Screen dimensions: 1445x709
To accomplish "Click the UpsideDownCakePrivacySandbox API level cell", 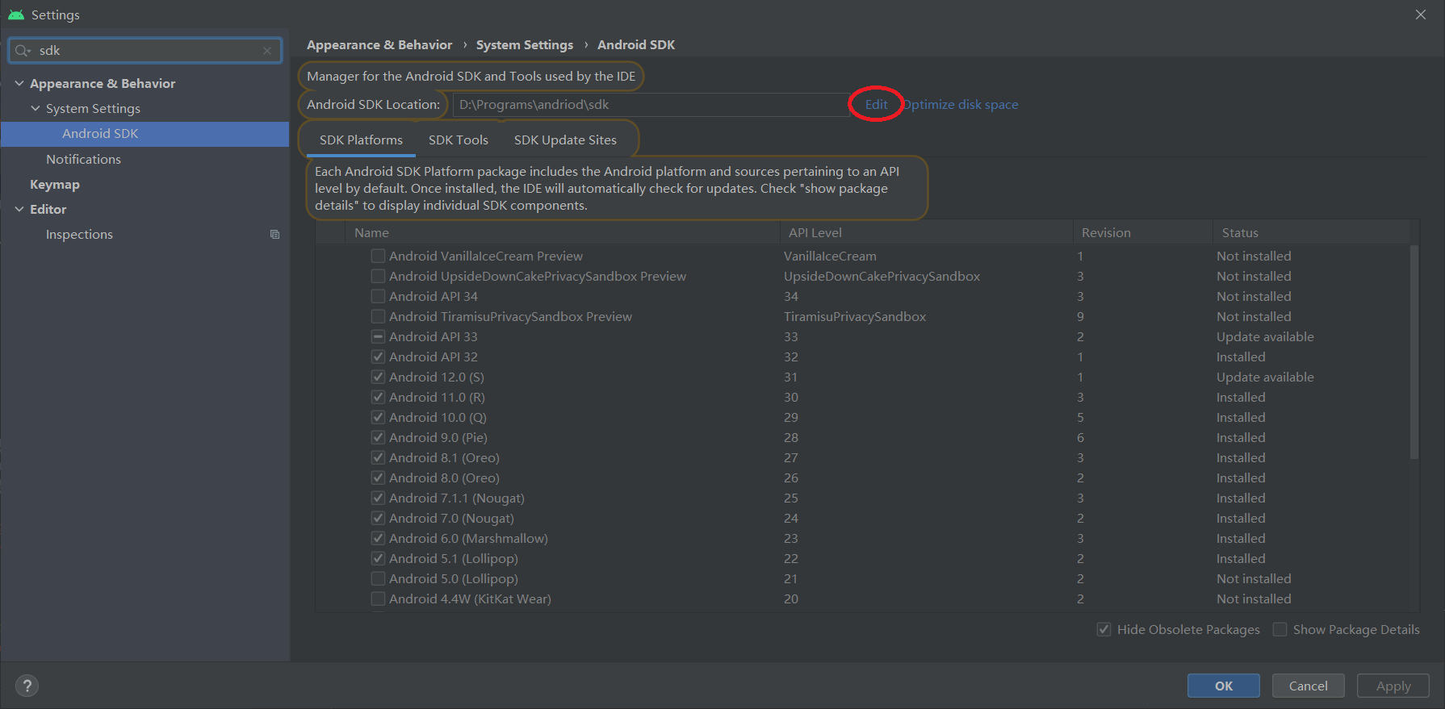I will pos(882,276).
